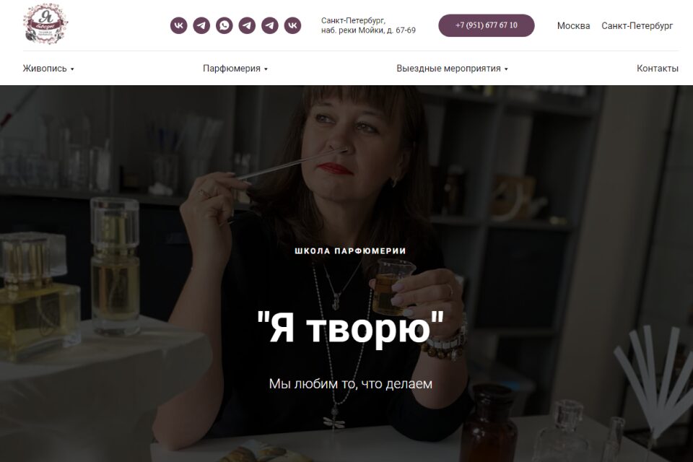This screenshot has height=462, width=693.
Task: Call the +7 (951) 677 67 10 button
Action: click(x=486, y=25)
